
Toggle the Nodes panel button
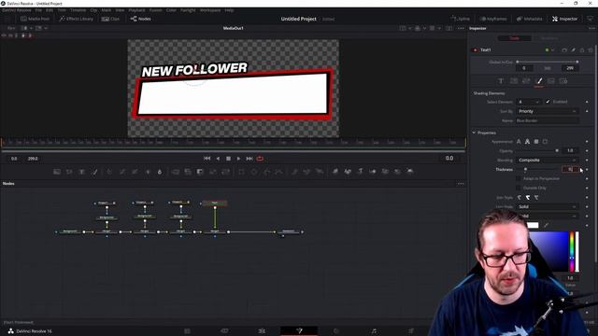pyautogui.click(x=140, y=19)
